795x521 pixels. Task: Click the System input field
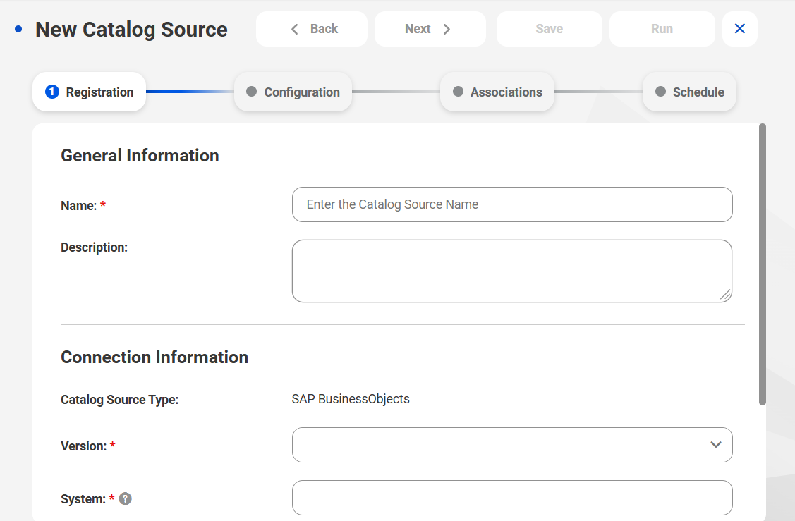pyautogui.click(x=512, y=498)
